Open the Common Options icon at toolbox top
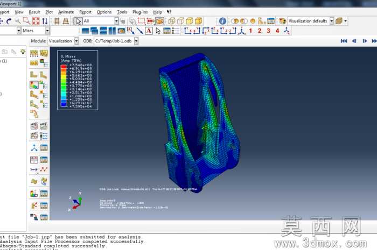 coord(34,53)
